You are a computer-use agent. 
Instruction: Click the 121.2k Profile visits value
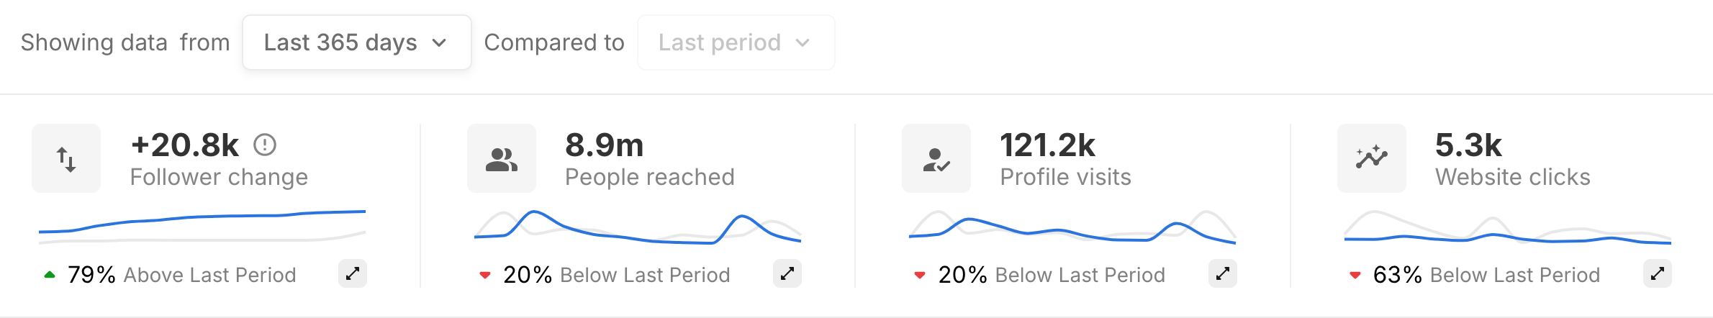coord(1047,145)
